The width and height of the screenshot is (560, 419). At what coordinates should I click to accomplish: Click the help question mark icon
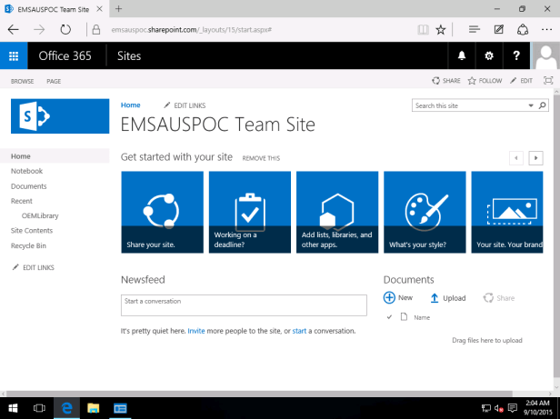[x=516, y=56]
